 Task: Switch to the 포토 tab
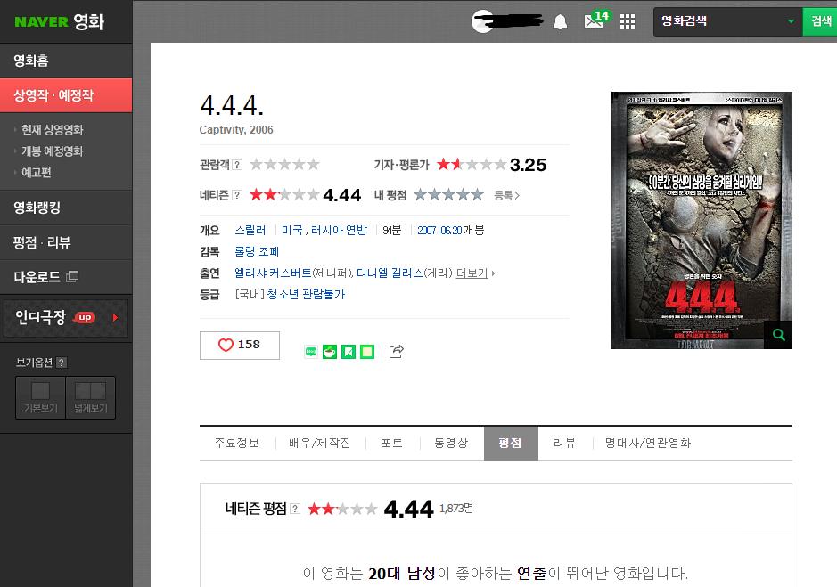(392, 443)
